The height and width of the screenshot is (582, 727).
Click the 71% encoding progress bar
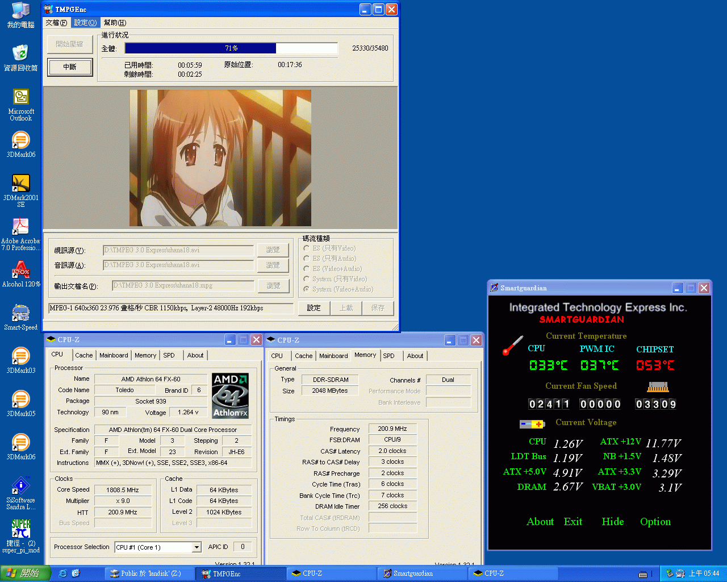231,48
